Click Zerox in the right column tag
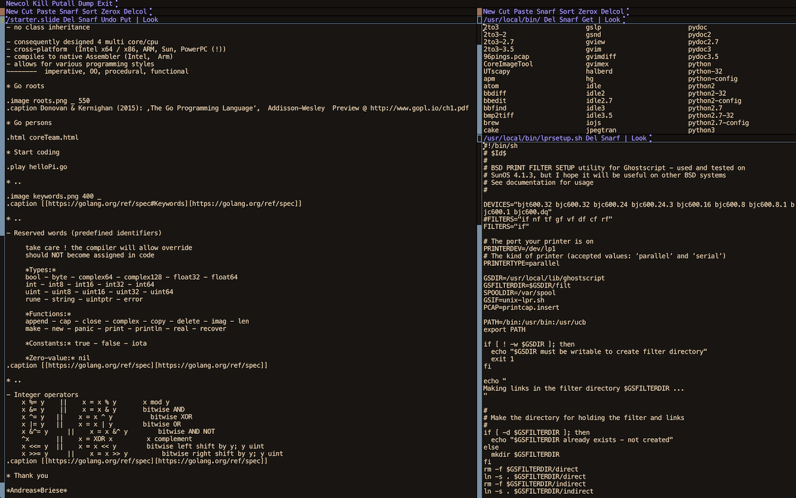796x498 pixels. [588, 11]
